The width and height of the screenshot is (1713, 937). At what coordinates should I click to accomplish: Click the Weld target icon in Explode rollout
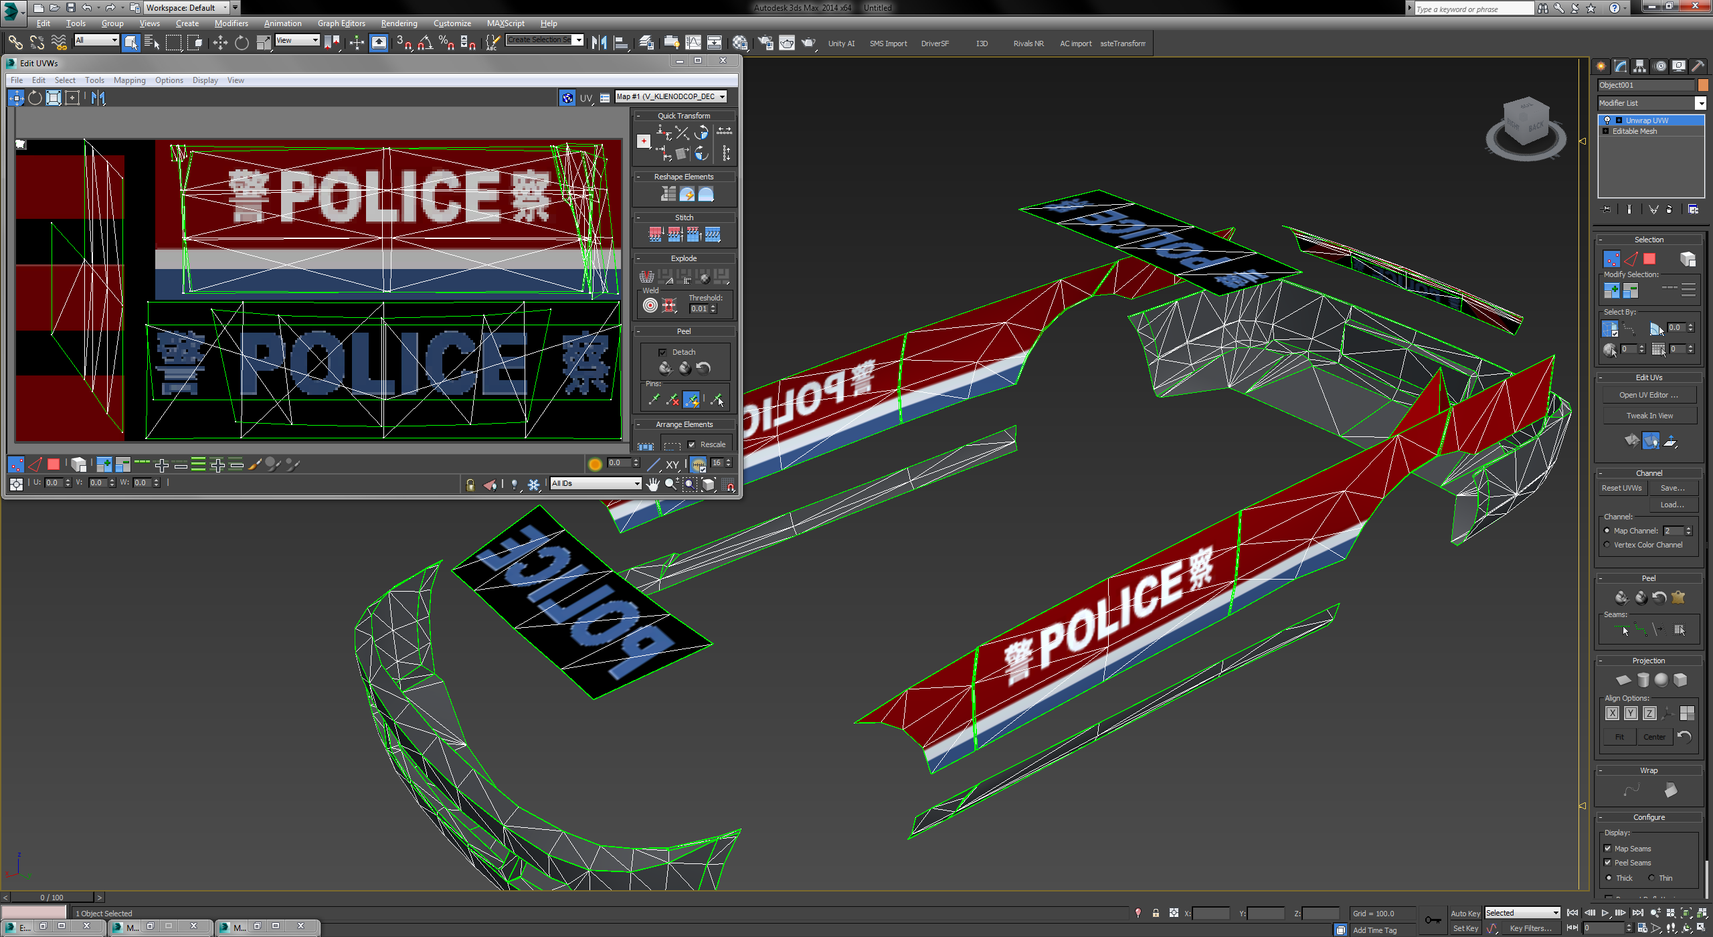point(650,307)
